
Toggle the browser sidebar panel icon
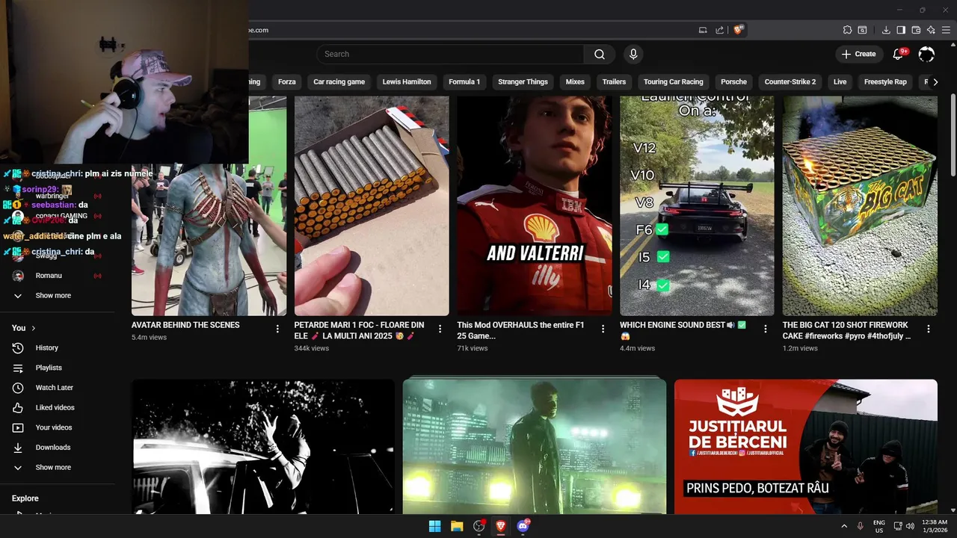(x=901, y=30)
